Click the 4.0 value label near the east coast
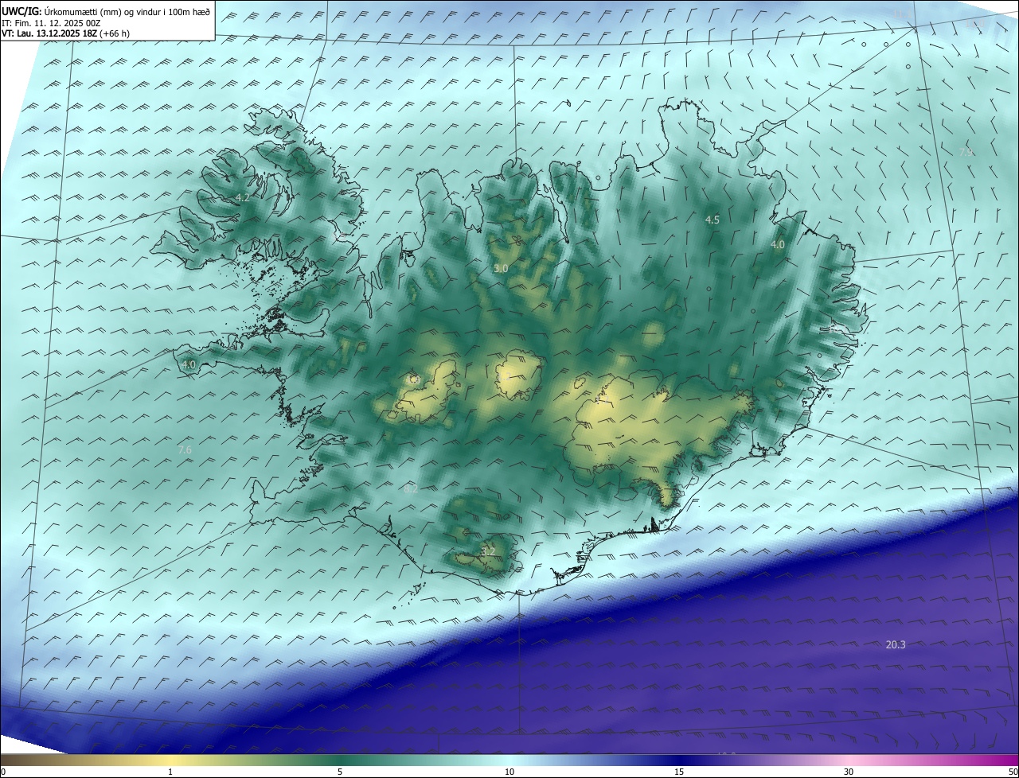The width and height of the screenshot is (1019, 778). [778, 245]
